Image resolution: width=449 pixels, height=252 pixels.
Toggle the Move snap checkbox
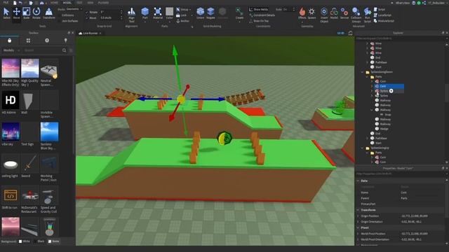(x=87, y=18)
